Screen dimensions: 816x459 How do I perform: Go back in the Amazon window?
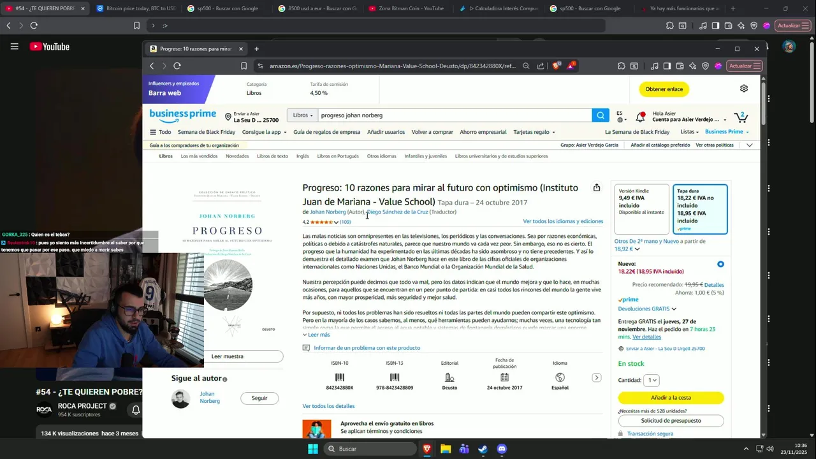tap(152, 66)
